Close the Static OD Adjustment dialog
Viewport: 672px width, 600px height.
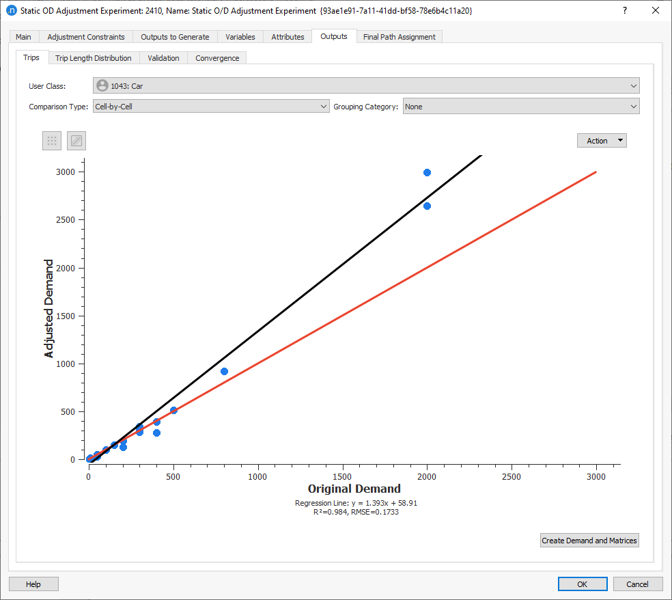[656, 10]
